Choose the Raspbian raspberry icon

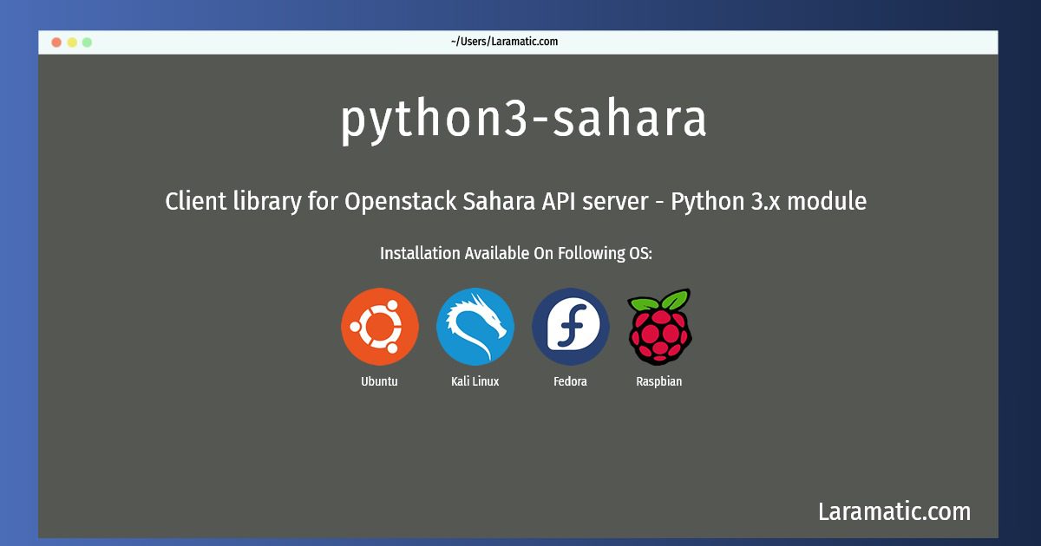pos(659,327)
